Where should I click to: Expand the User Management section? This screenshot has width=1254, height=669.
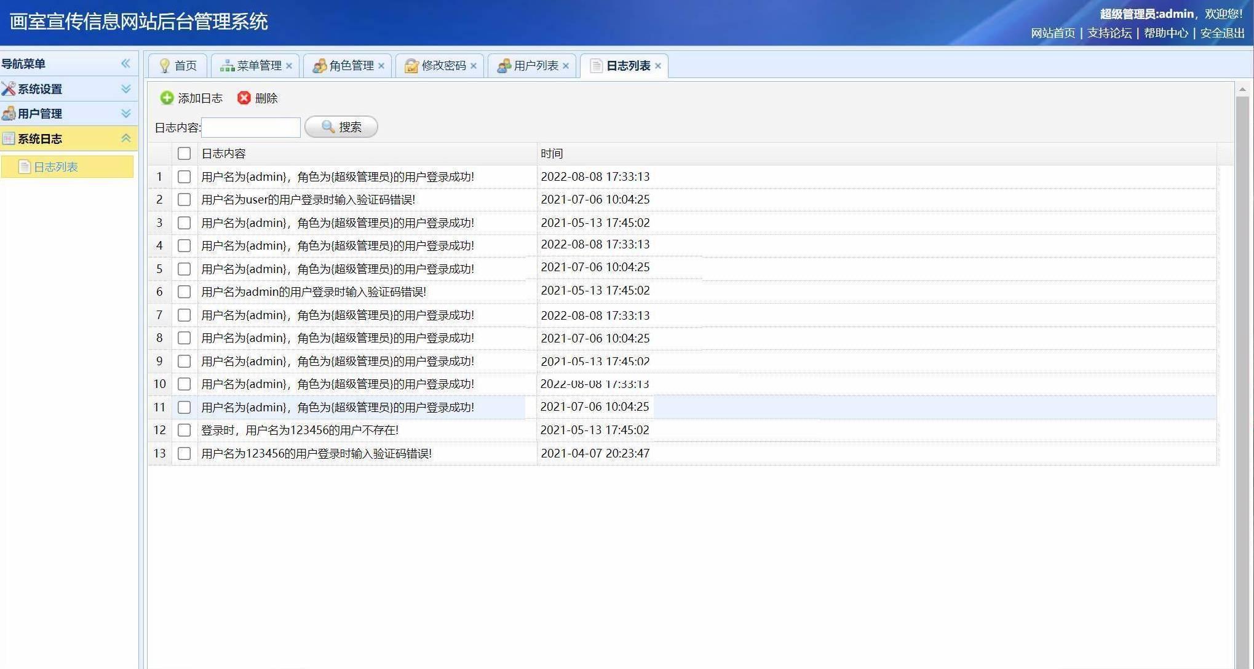tap(126, 114)
